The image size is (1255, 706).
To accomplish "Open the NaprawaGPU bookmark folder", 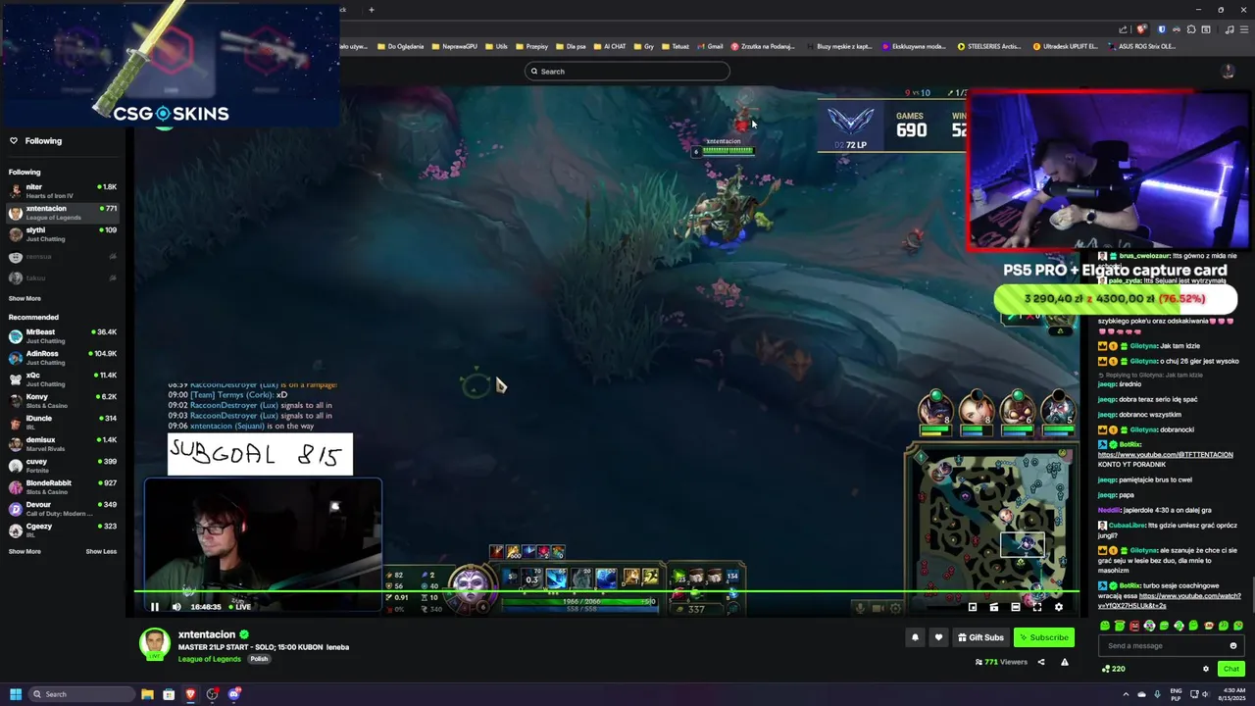I will tap(454, 46).
